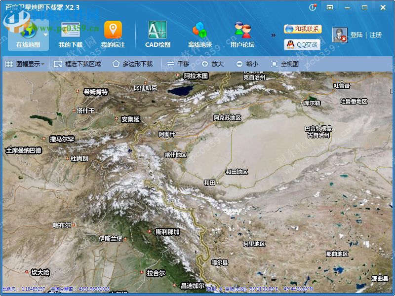This screenshot has width=395, height=296.
Task: Click the 拉合尔 city label
Action: click(x=156, y=273)
